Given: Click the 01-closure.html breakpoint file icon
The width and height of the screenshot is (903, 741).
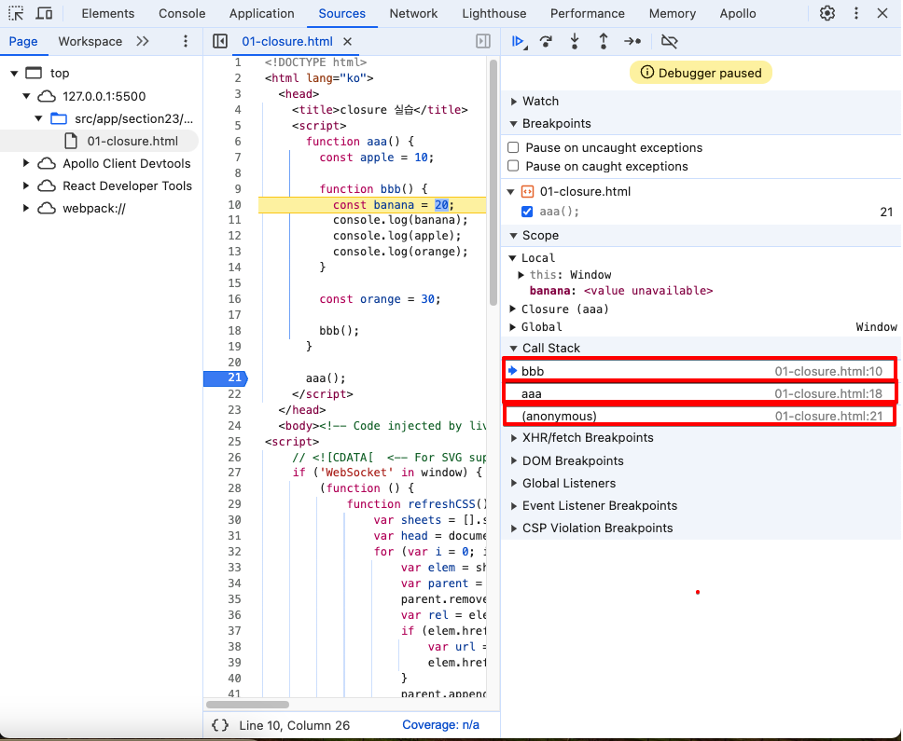Looking at the screenshot, I should pyautogui.click(x=527, y=192).
